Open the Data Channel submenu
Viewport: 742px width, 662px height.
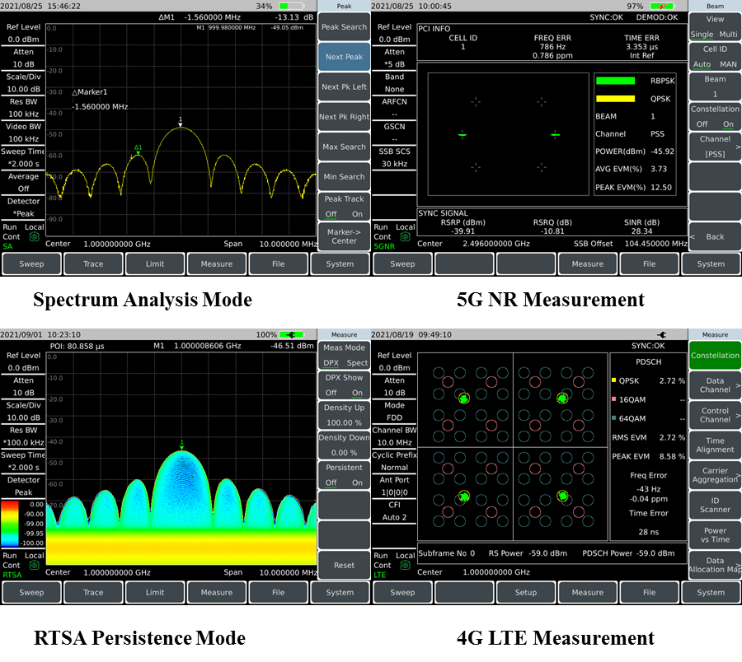pyautogui.click(x=714, y=385)
